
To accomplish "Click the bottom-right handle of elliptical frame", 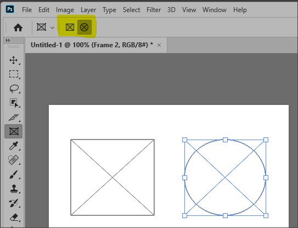I will (x=266, y=215).
